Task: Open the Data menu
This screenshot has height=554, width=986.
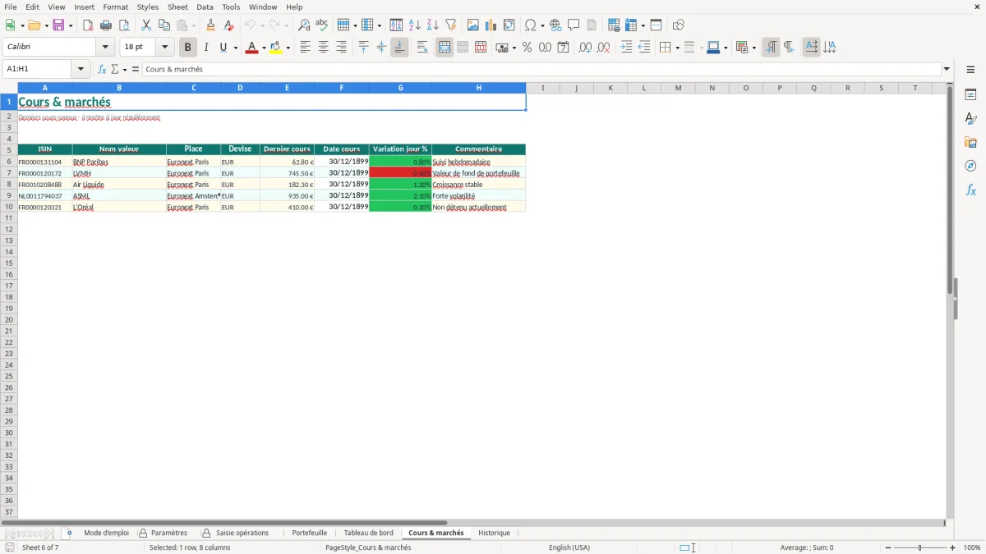Action: (205, 7)
